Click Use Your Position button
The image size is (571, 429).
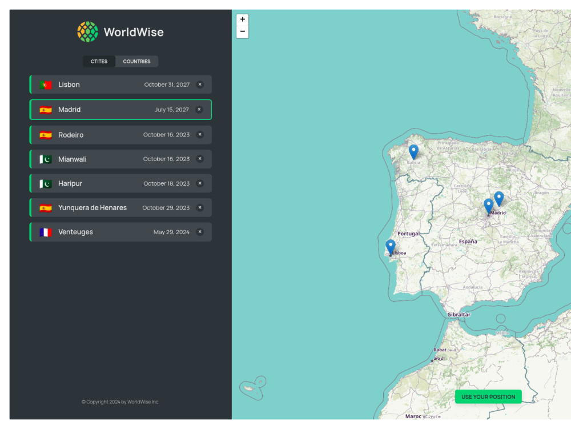488,396
